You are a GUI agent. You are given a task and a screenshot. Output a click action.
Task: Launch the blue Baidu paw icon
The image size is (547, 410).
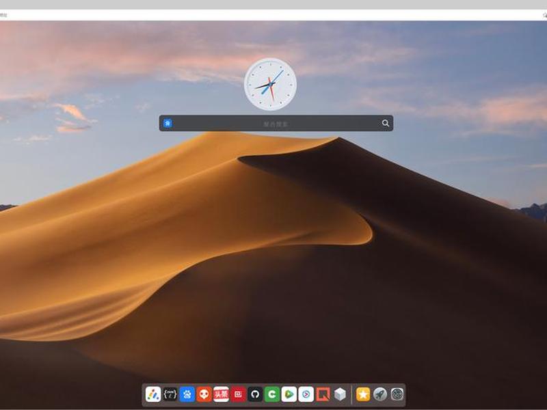coord(187,394)
